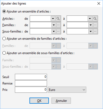The height and width of the screenshot is (109, 103).
Task: Expand the Sous-familles 'à' dropdown arrow
Action: tap(91, 31)
